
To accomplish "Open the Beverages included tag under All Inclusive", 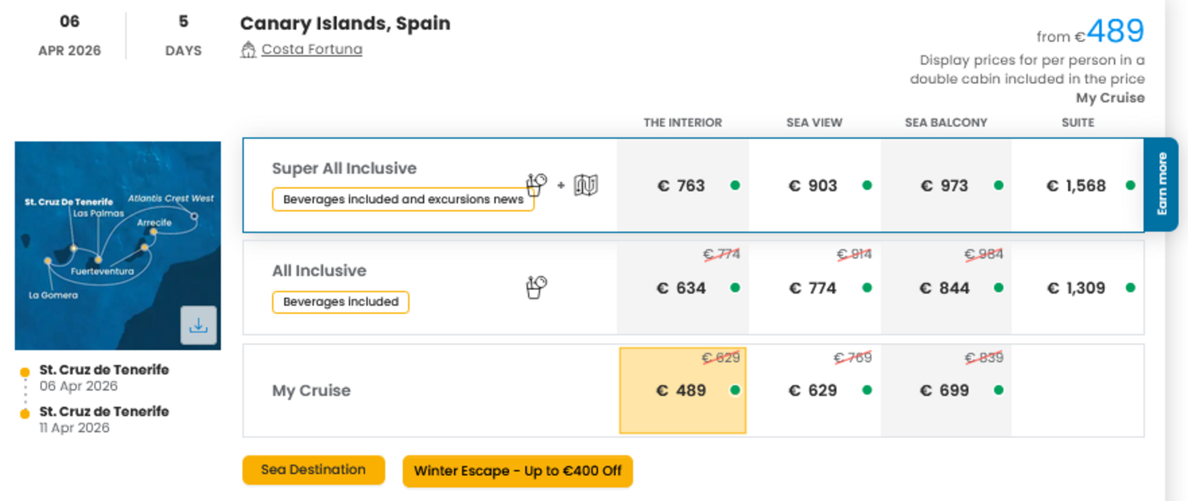I will pyautogui.click(x=341, y=302).
